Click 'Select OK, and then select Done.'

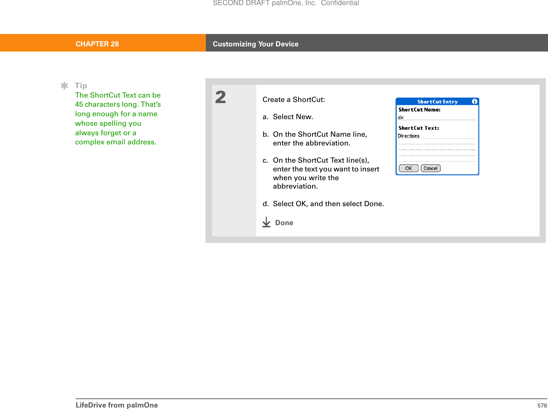(328, 204)
